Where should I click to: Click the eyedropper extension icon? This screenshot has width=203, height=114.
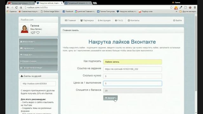point(181,8)
